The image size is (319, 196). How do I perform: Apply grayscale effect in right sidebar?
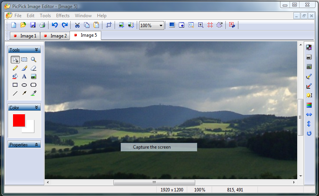(309, 57)
